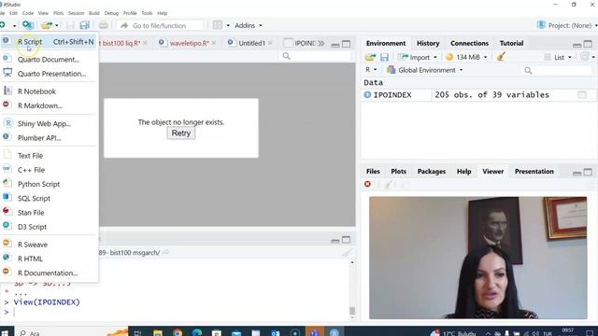Create a new Text File
The height and width of the screenshot is (336, 598).
[48, 156]
